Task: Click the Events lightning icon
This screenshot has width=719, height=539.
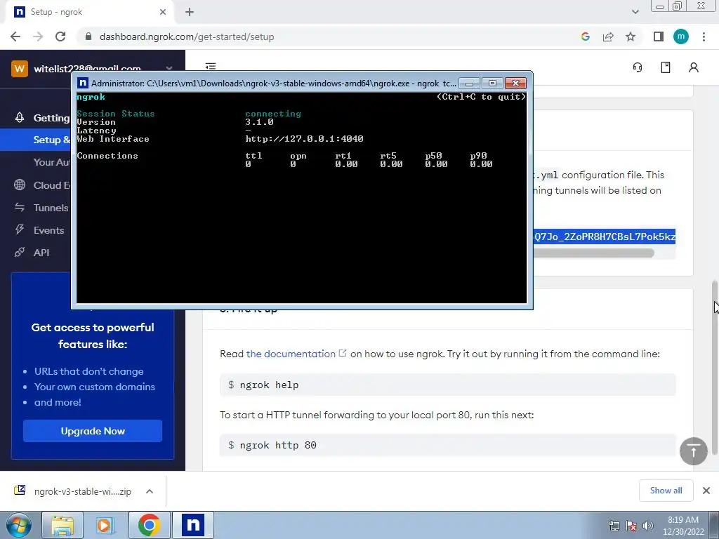Action: [20, 229]
